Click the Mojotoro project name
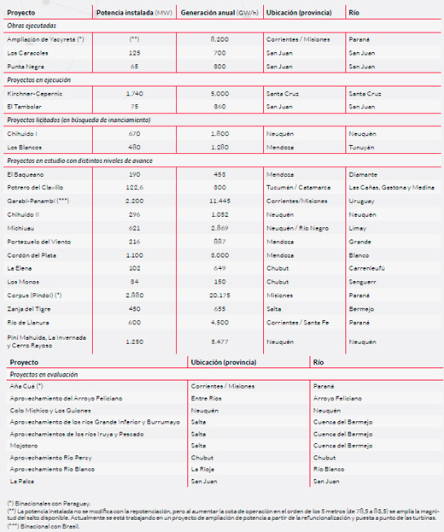444x532 pixels. [24, 446]
